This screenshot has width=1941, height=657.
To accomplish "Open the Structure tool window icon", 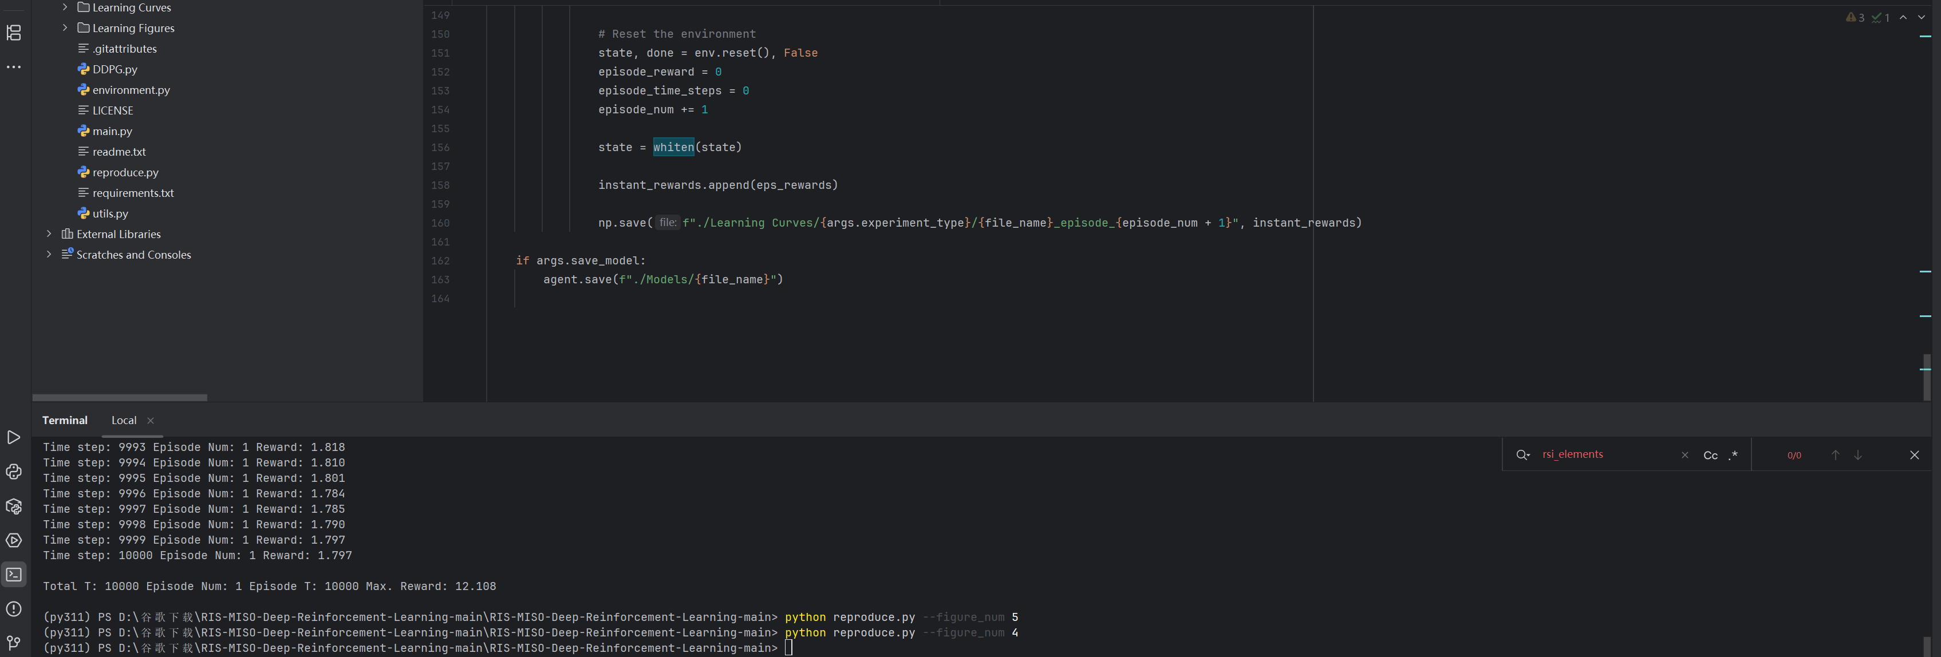I will pos(14,33).
